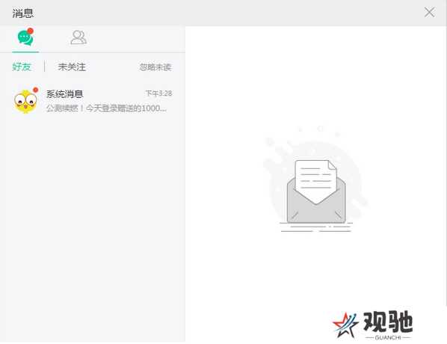
Task: Click the 下午3:28 timestamp
Action: [158, 93]
